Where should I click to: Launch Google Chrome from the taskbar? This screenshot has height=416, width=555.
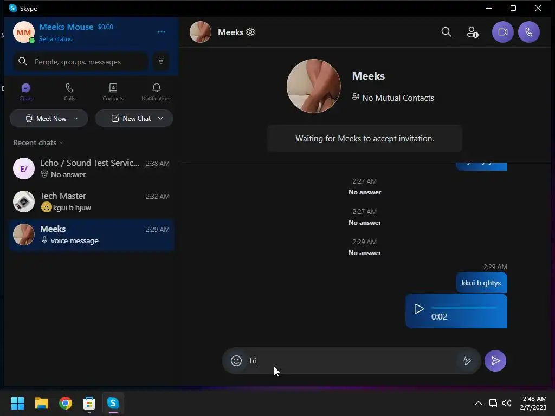66,403
